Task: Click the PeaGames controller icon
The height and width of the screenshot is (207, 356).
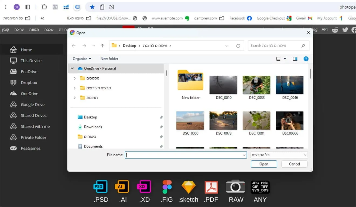Action: [13, 148]
